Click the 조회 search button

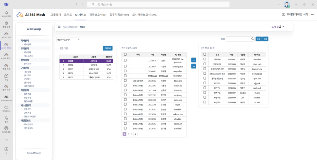259,39
